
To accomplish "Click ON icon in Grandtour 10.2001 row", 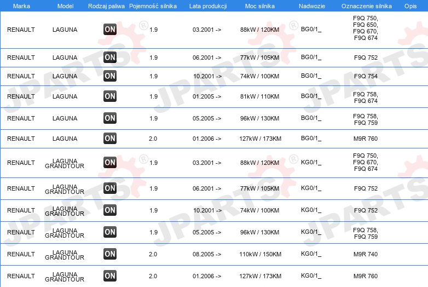I will (x=110, y=210).
